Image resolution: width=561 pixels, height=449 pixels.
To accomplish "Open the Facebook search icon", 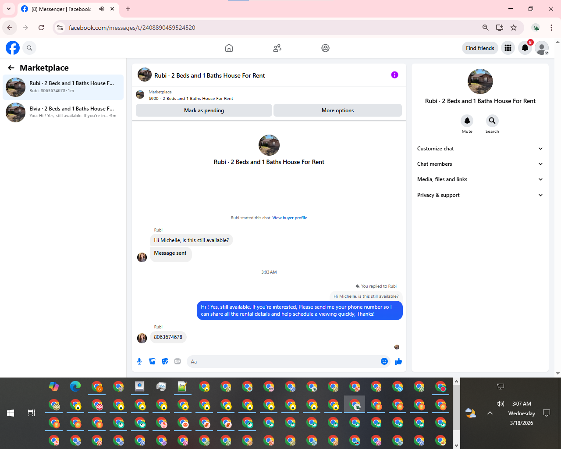I will (x=29, y=48).
